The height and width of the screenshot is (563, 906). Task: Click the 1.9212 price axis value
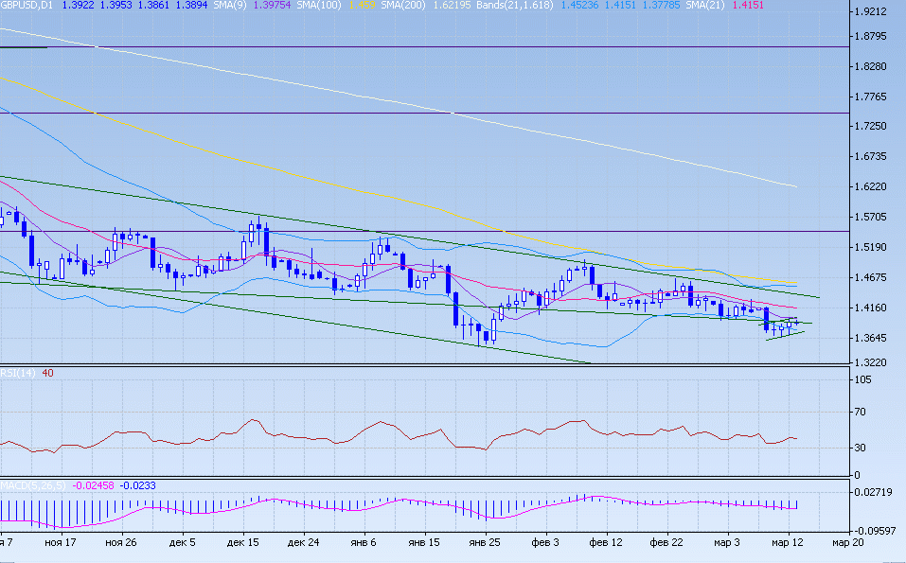tap(868, 12)
